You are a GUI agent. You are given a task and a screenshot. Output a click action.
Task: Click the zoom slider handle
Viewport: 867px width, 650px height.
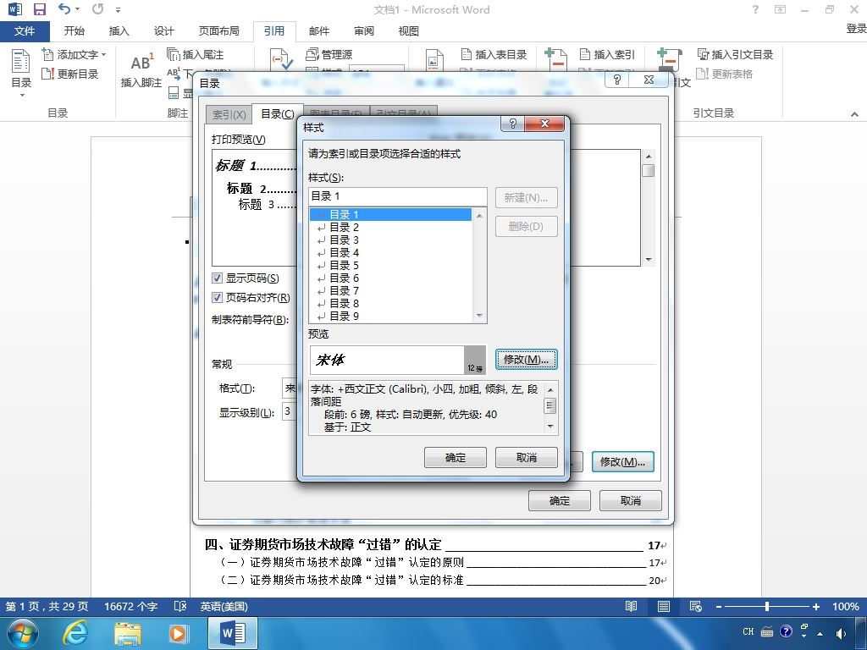[767, 606]
